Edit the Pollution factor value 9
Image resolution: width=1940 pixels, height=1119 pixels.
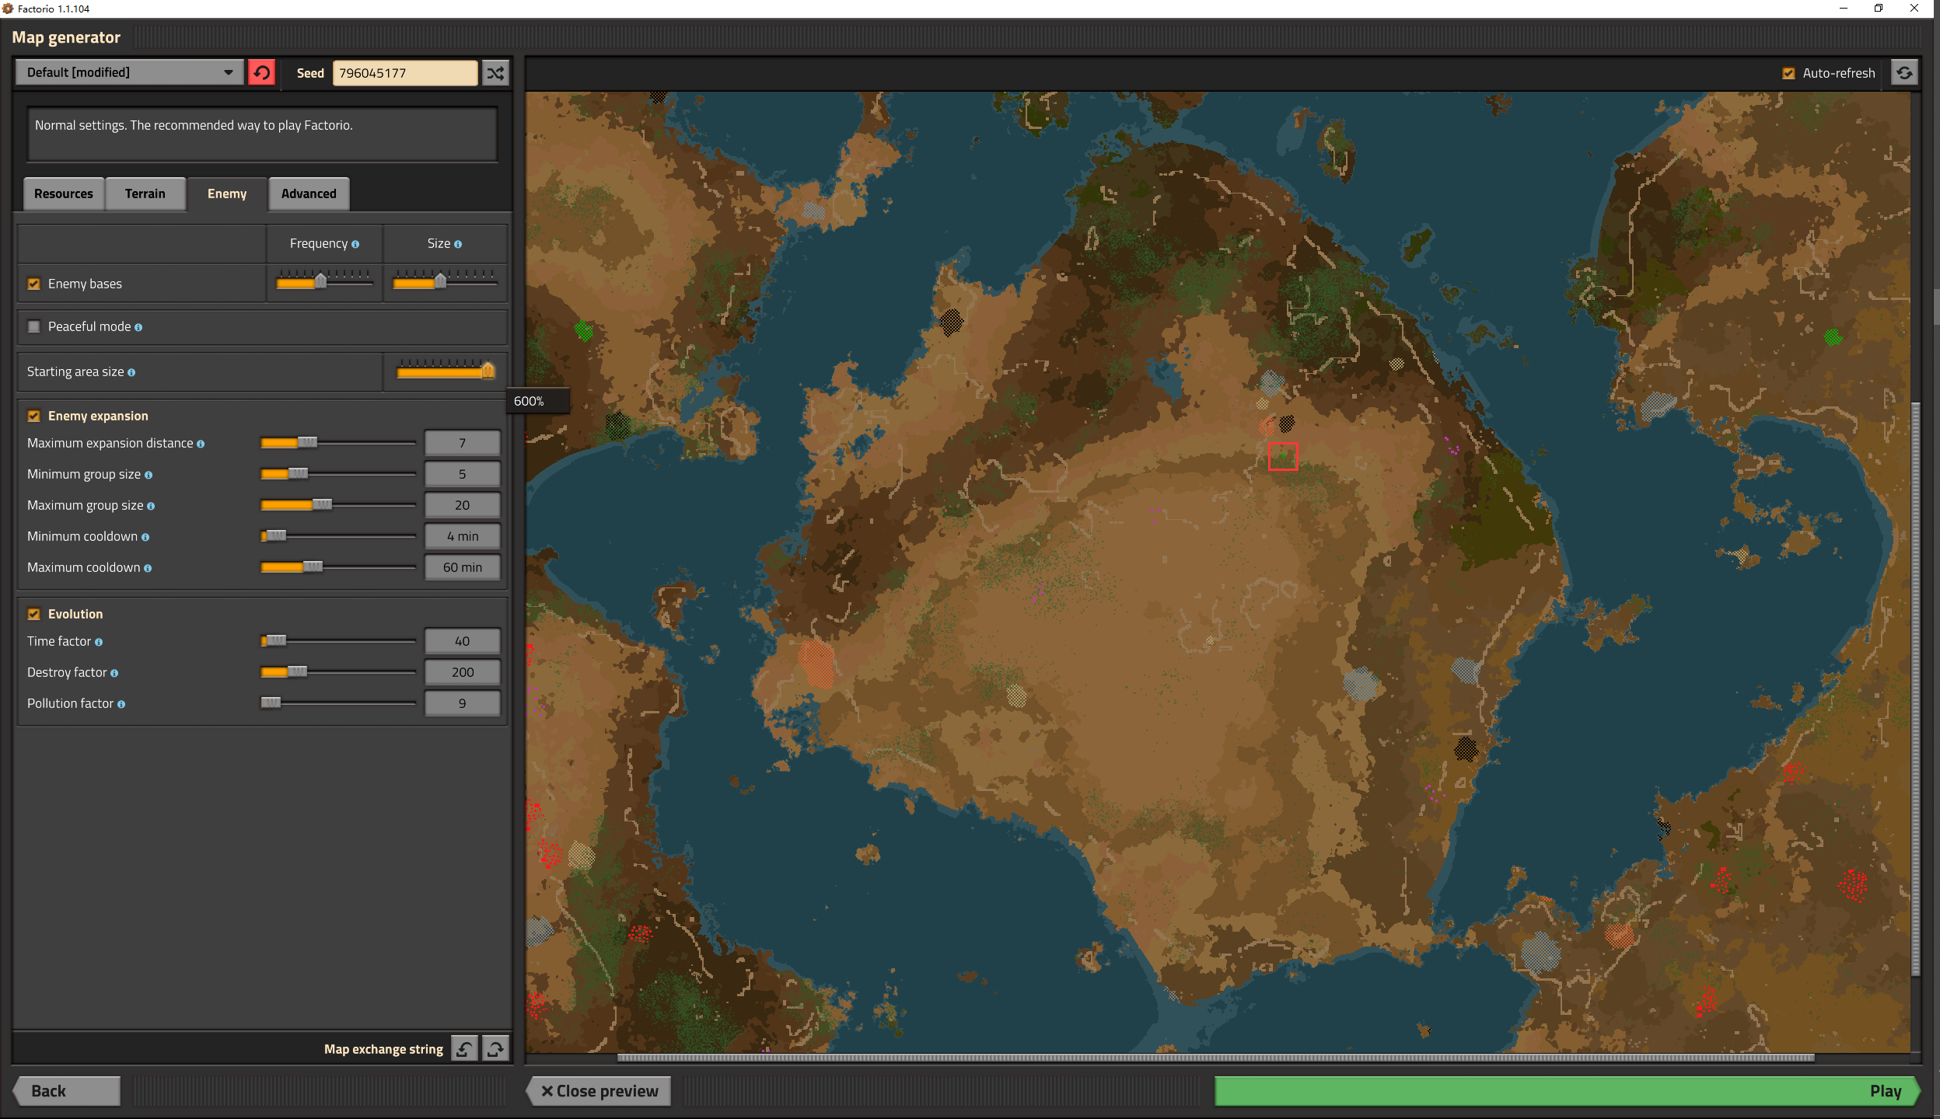pyautogui.click(x=462, y=703)
